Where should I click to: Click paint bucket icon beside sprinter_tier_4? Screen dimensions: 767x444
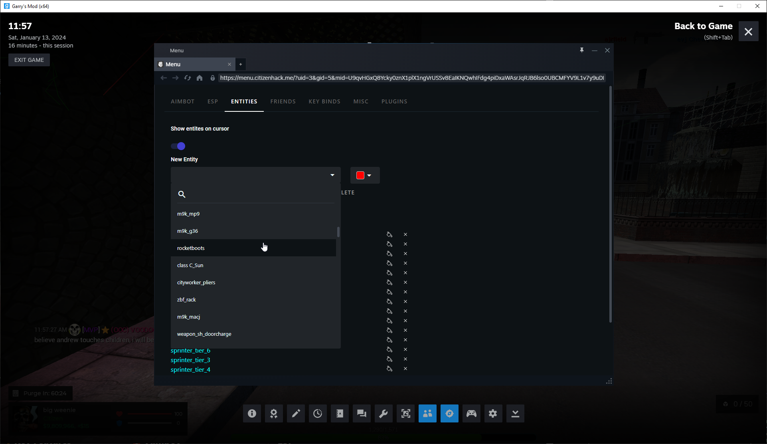pos(389,369)
